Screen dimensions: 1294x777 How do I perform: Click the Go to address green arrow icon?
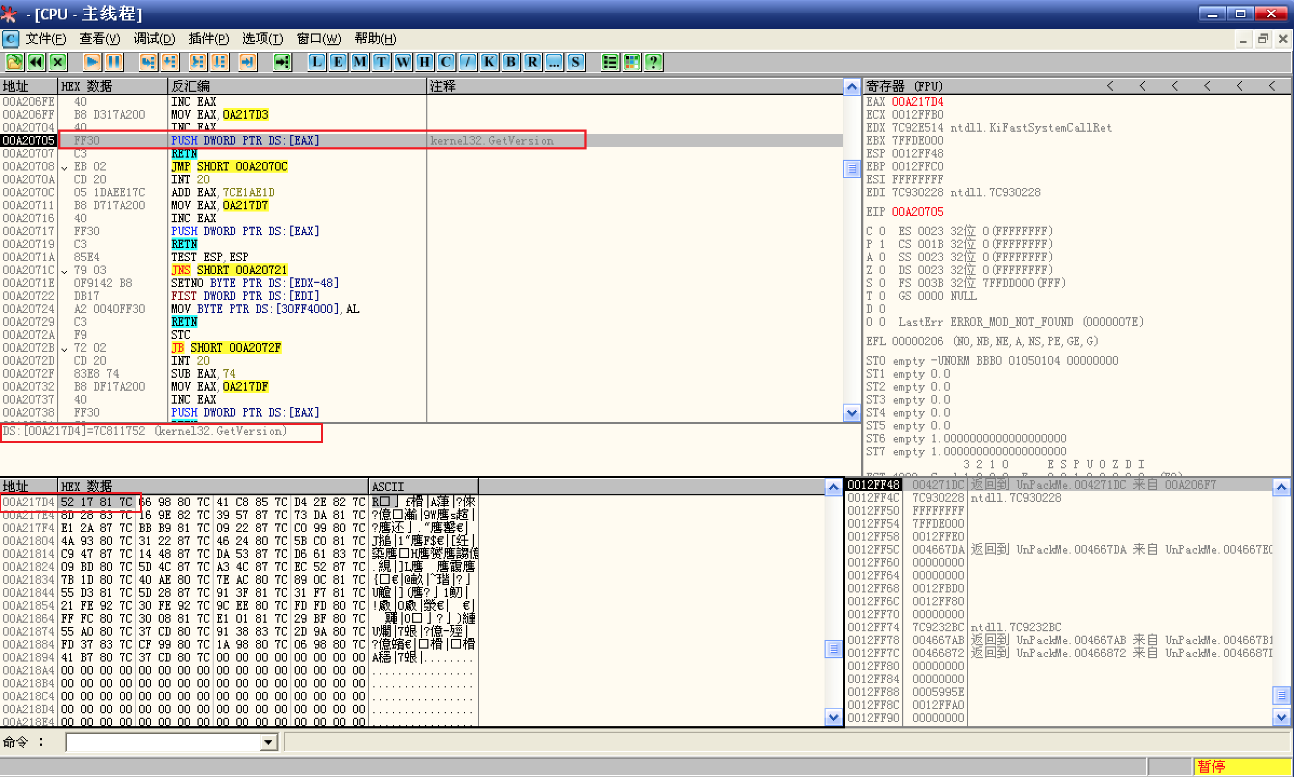(x=282, y=62)
